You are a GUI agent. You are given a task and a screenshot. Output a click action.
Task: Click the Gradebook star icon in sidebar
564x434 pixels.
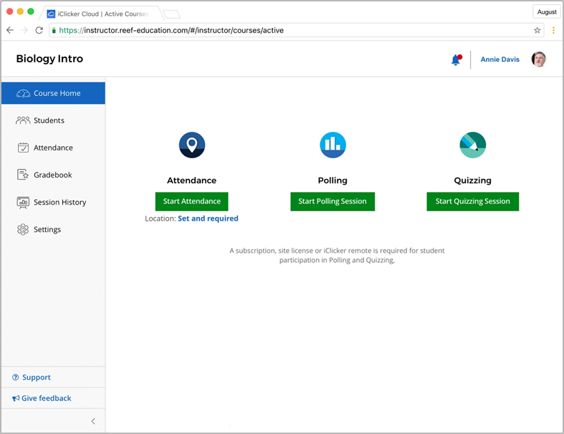pos(23,175)
